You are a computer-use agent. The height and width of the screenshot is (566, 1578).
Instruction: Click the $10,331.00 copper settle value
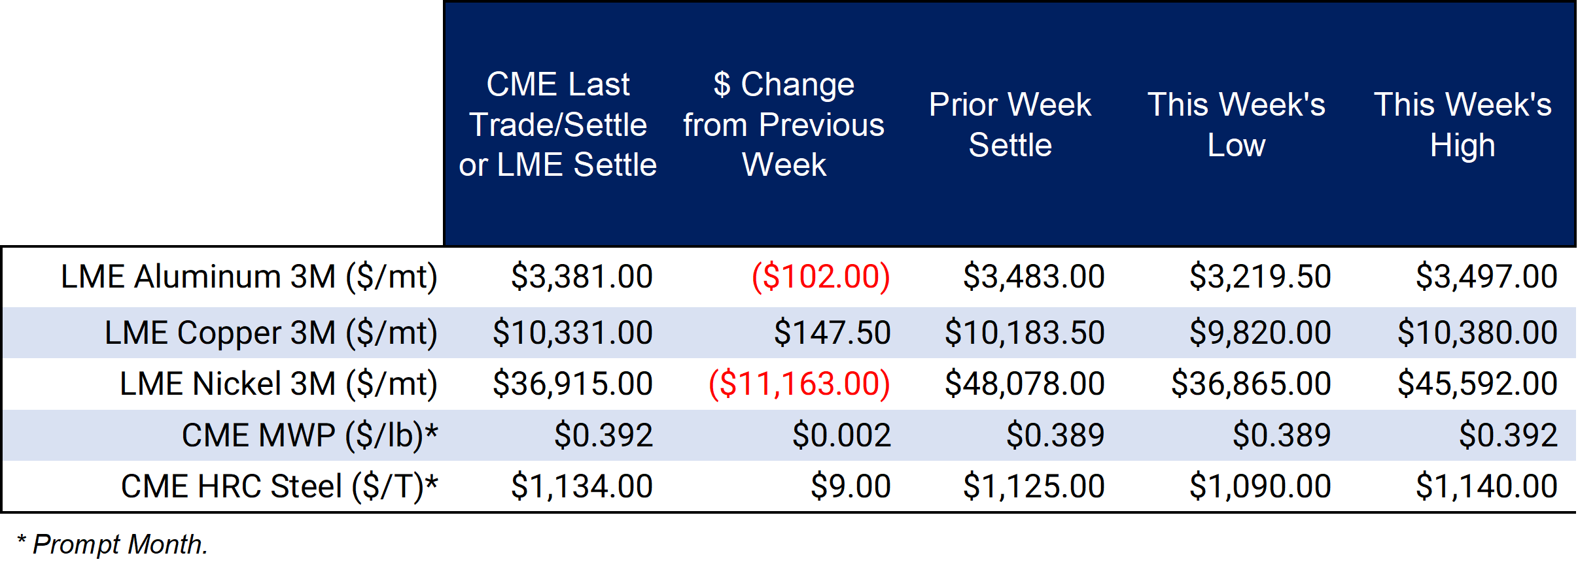572,333
